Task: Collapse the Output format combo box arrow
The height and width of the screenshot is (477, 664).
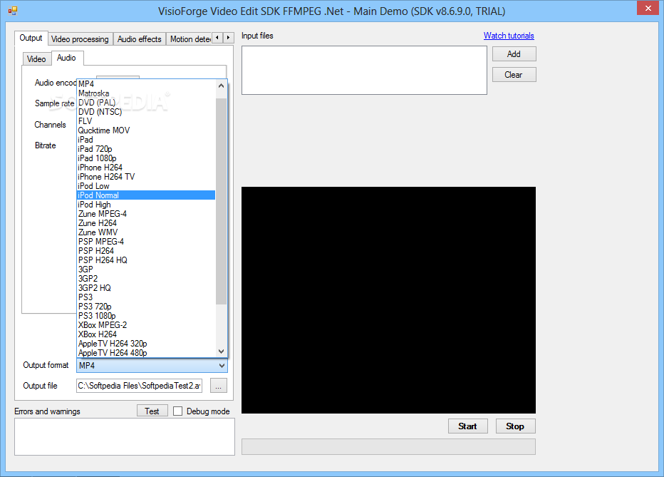Action: (222, 366)
